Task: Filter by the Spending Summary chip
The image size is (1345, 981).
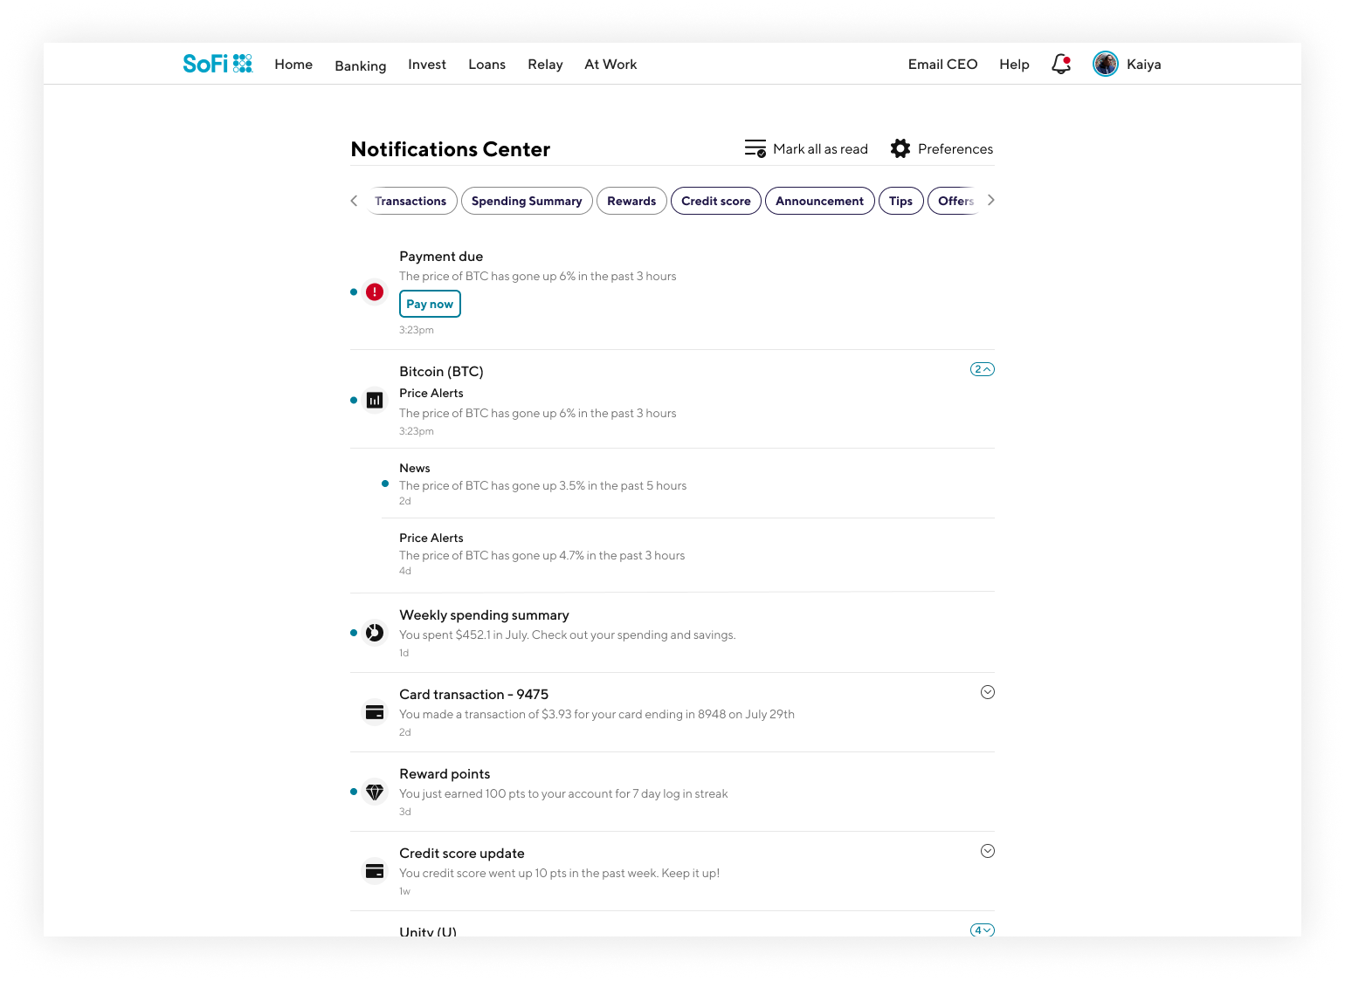Action: coord(527,201)
